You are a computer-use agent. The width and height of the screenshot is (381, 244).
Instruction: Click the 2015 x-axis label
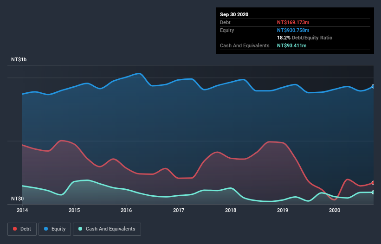74,210
